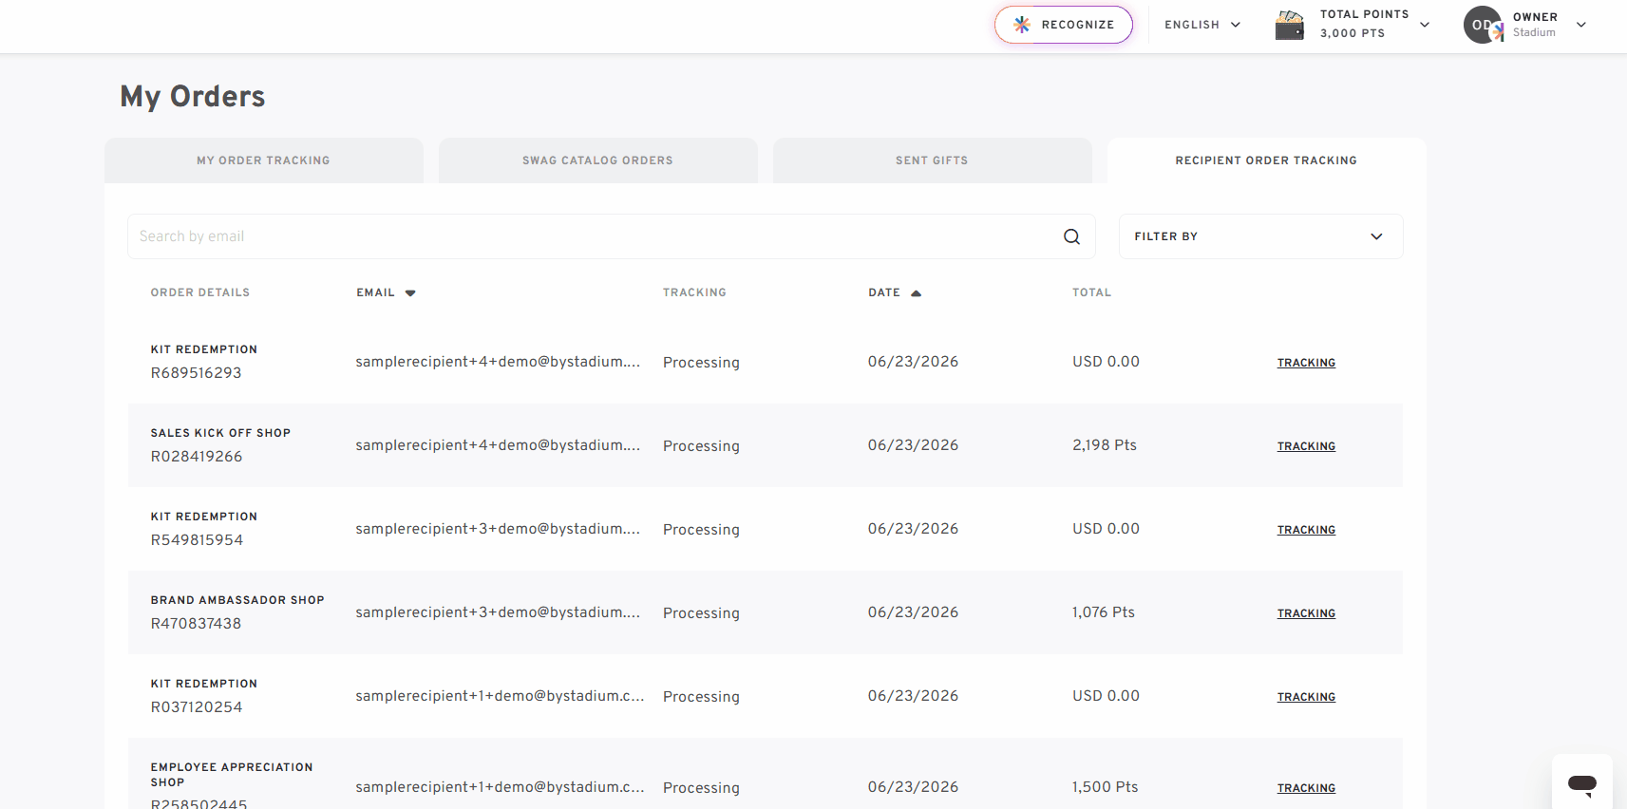This screenshot has width=1627, height=809.
Task: Click the wallet points icon
Action: coord(1290,25)
